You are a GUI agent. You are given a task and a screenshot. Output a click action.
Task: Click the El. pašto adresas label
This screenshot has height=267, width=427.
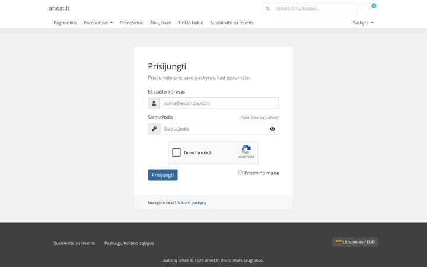(167, 92)
